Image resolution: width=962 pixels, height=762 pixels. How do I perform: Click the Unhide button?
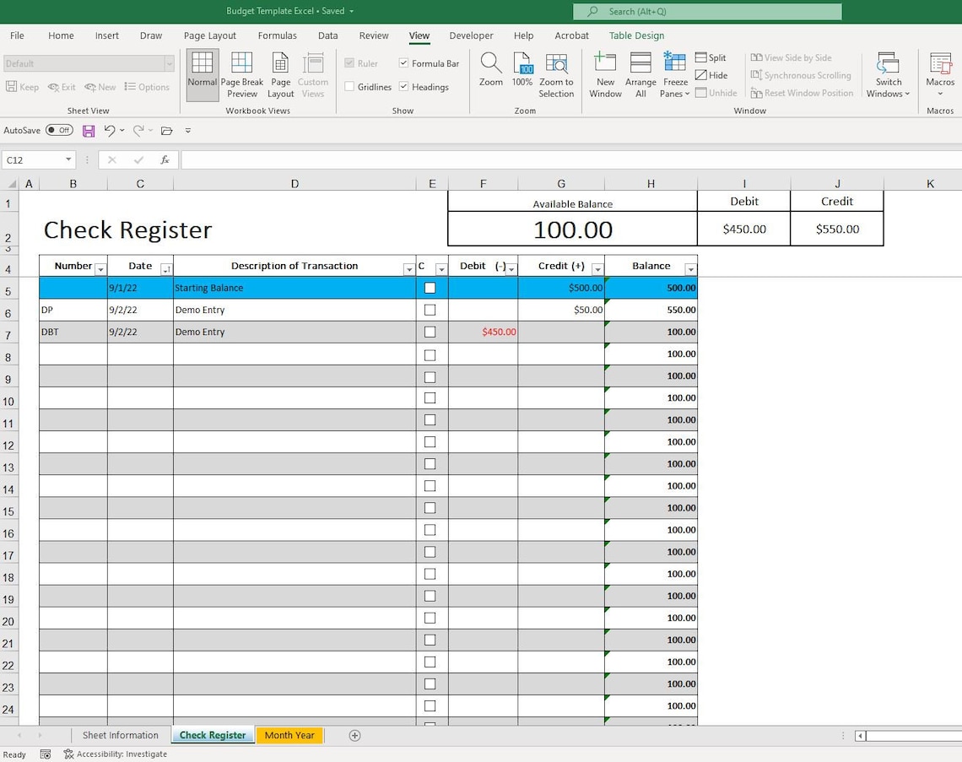tap(716, 93)
